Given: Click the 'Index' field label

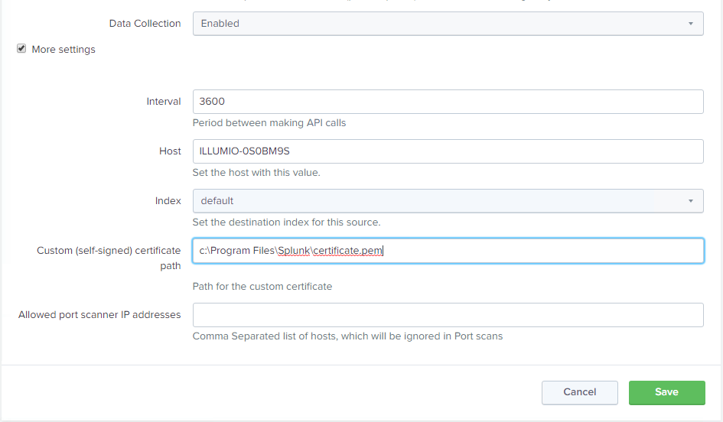Looking at the screenshot, I should point(168,201).
